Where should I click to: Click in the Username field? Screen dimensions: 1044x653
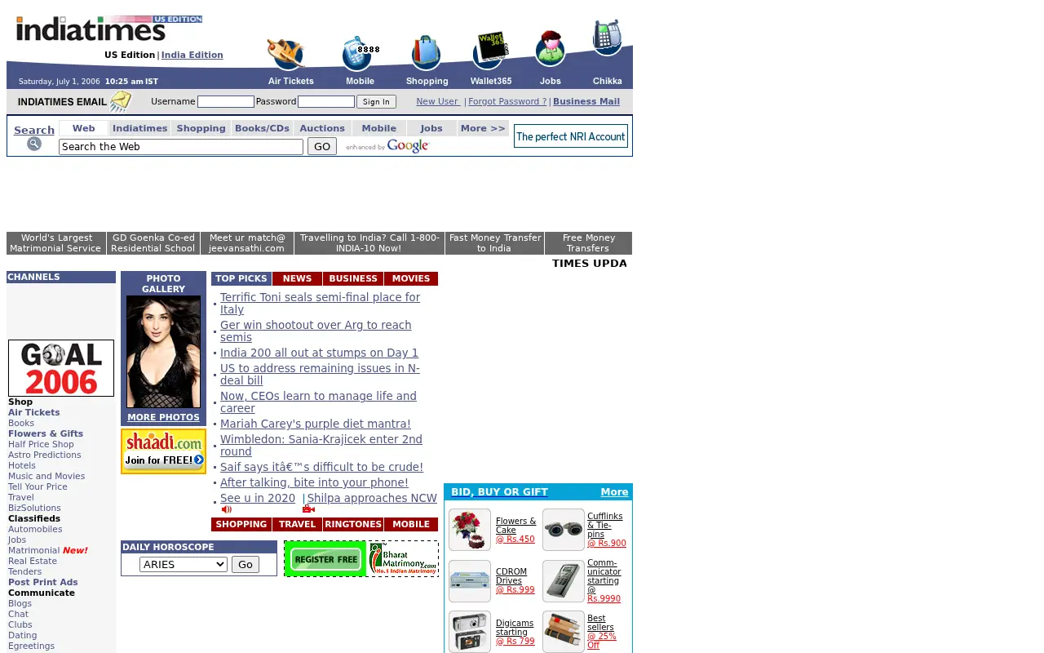[x=226, y=102]
